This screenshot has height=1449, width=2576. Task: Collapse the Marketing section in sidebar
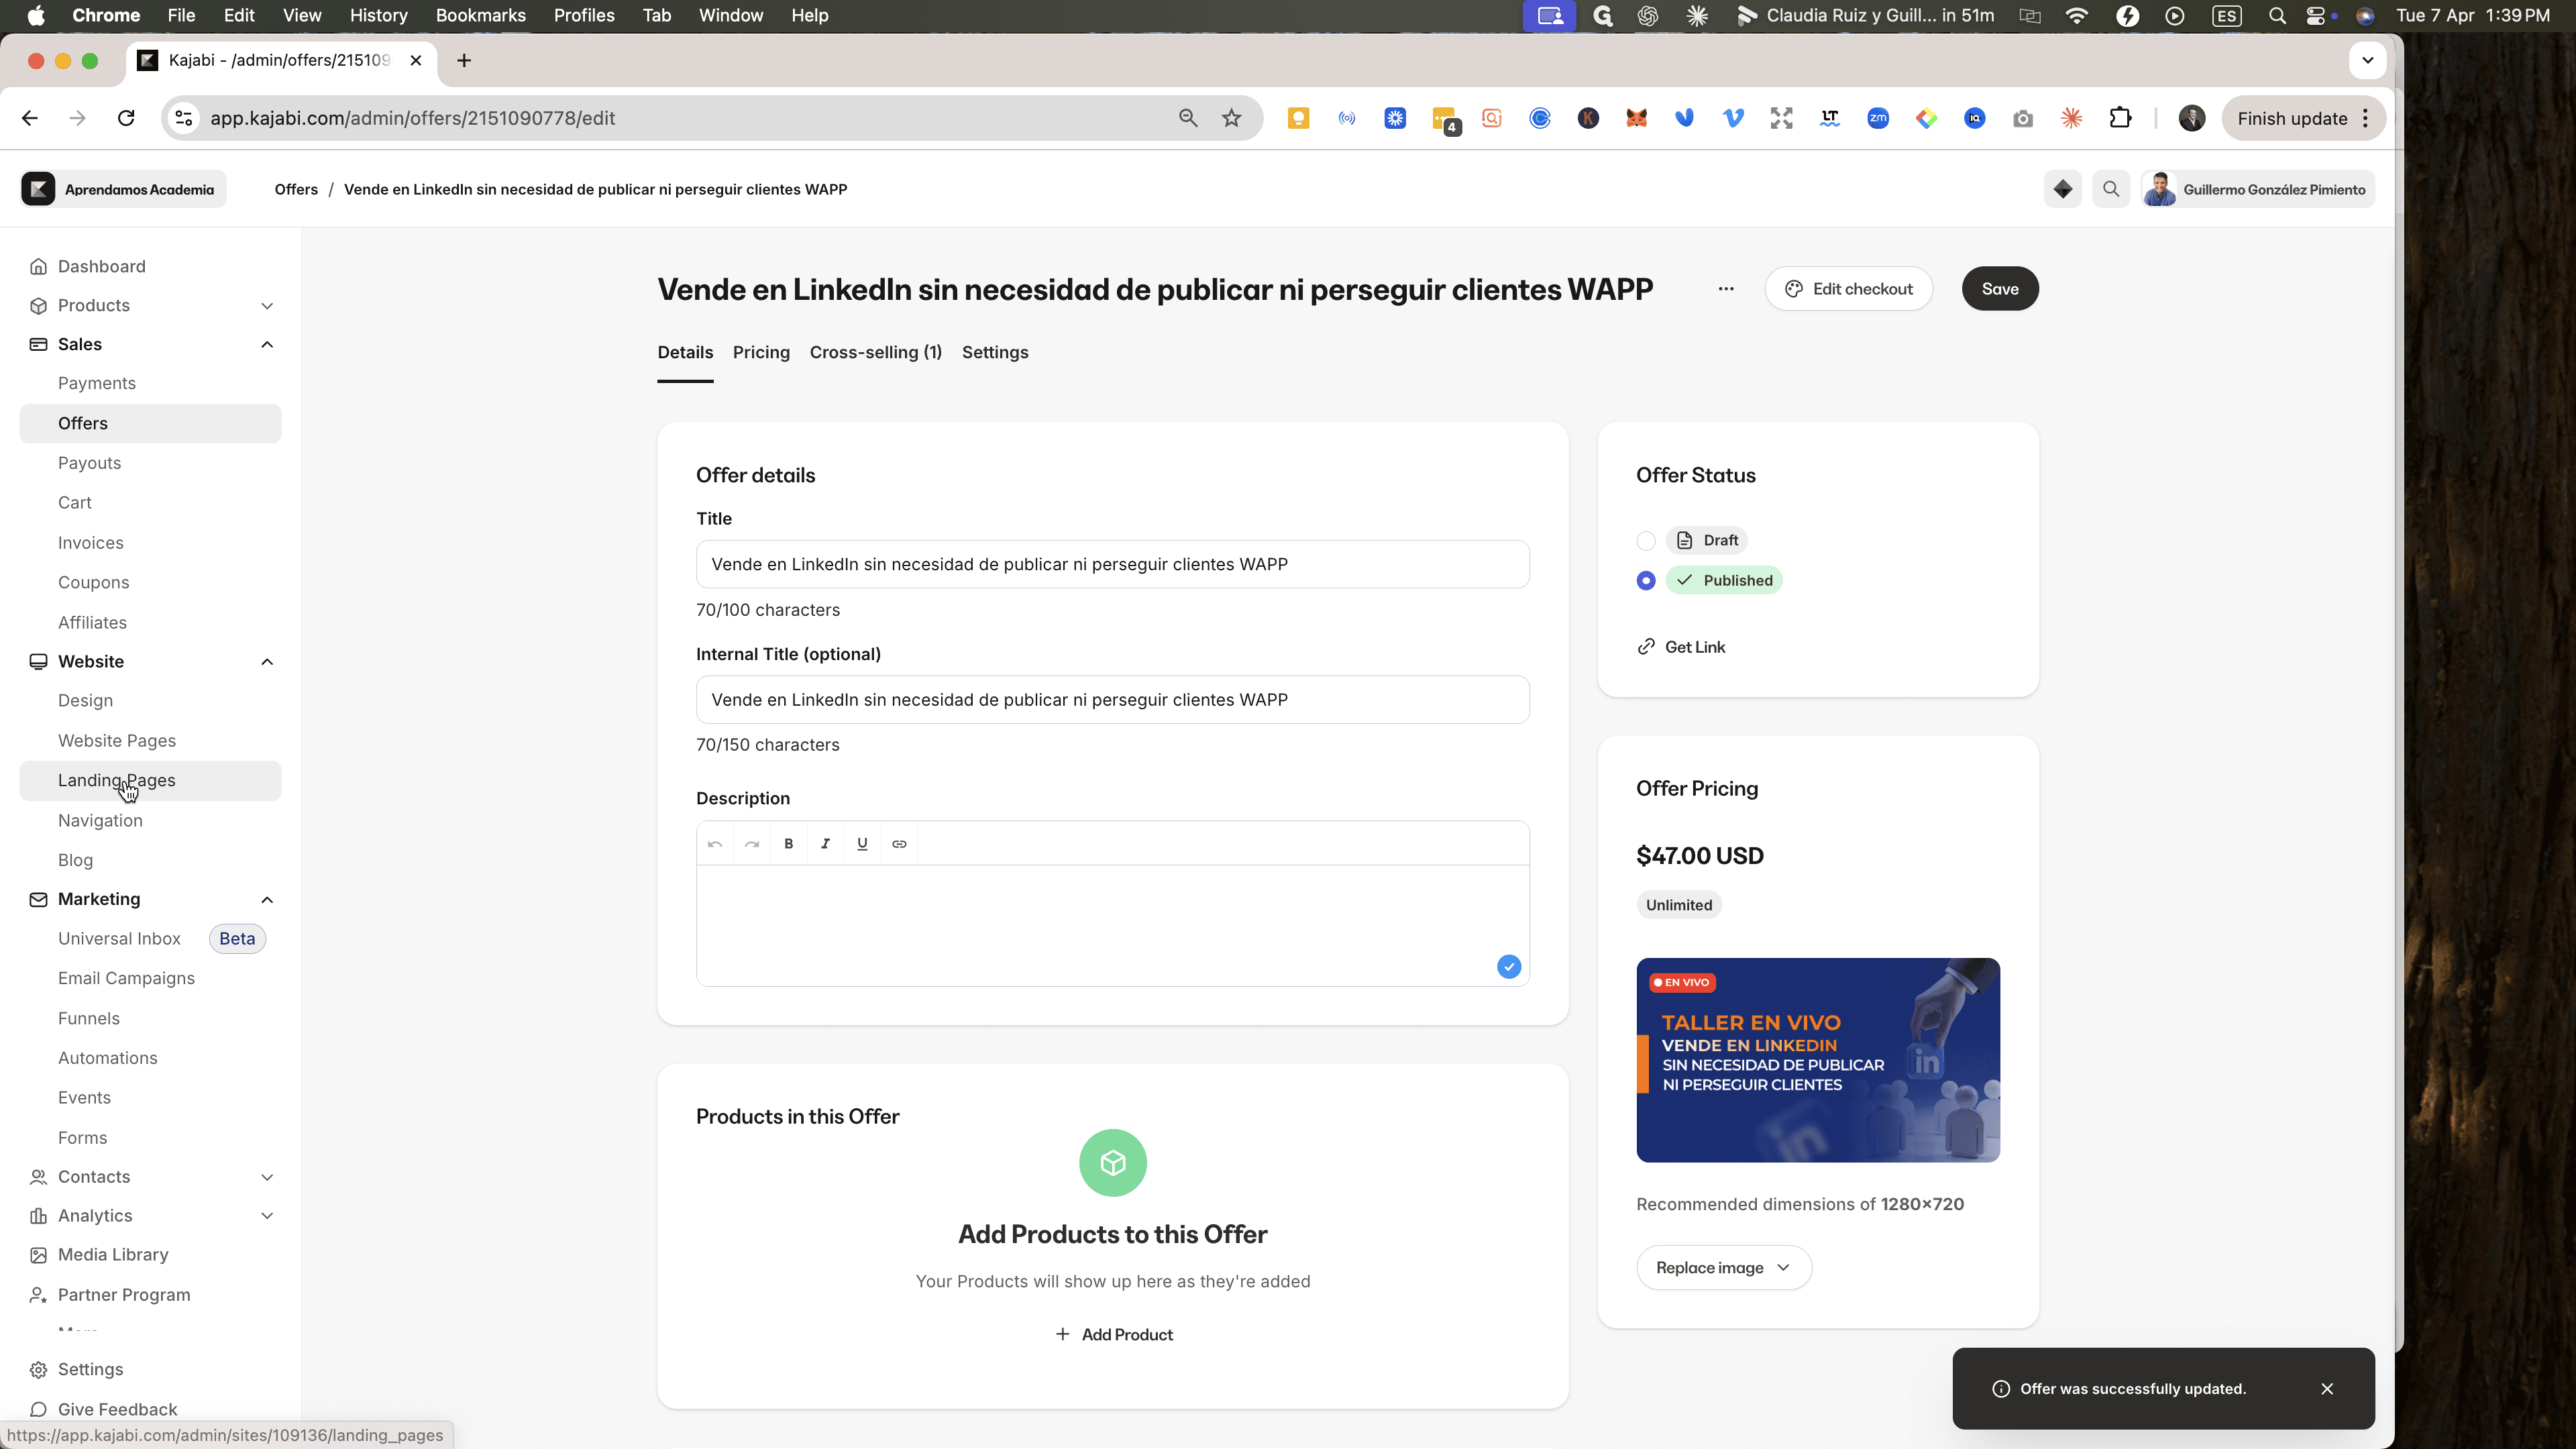267,899
